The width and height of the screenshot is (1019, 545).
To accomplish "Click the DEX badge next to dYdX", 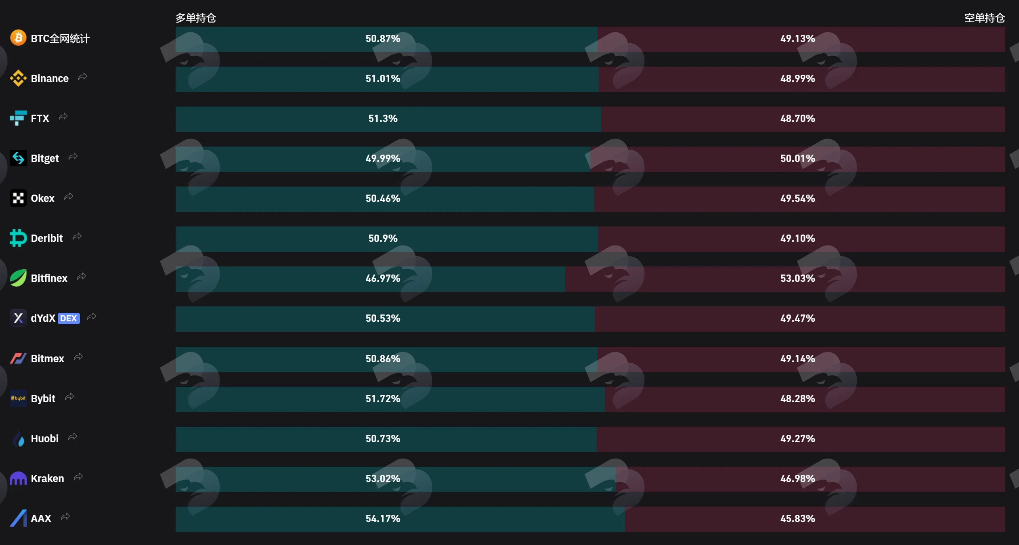I will (69, 319).
